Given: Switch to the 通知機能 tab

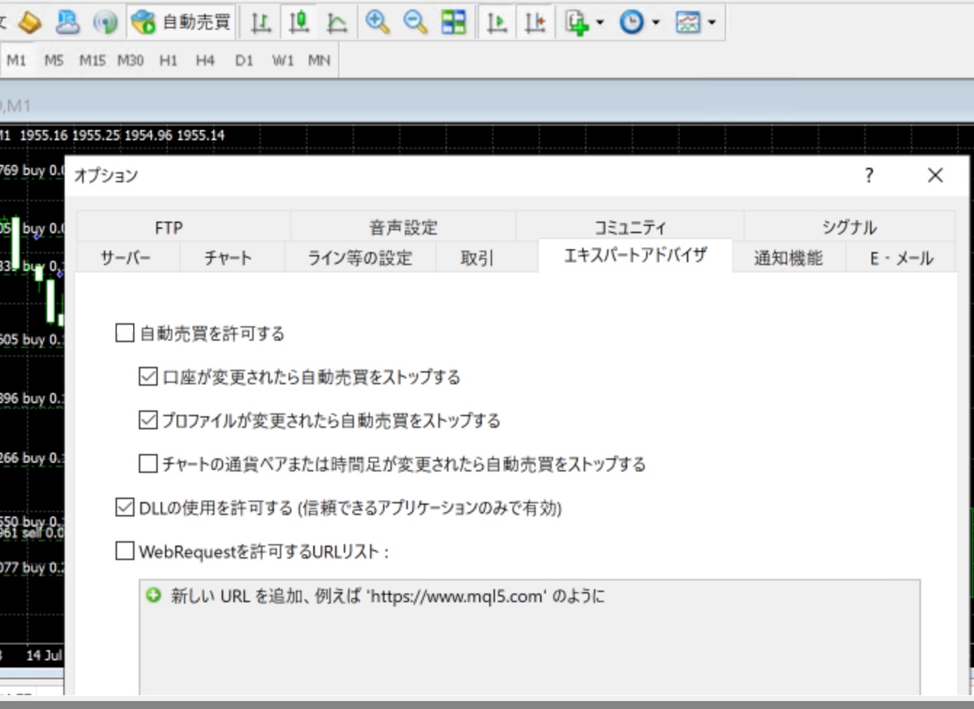Looking at the screenshot, I should (x=789, y=257).
